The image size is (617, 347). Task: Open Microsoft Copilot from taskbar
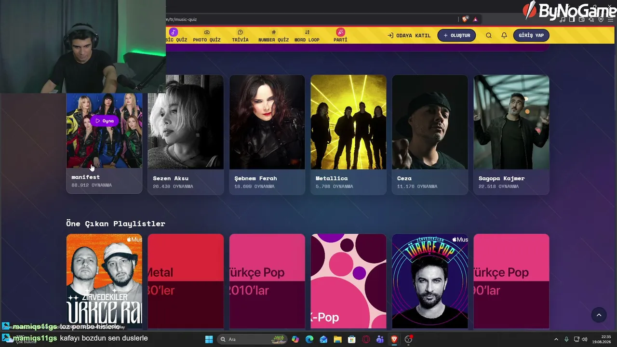point(295,339)
